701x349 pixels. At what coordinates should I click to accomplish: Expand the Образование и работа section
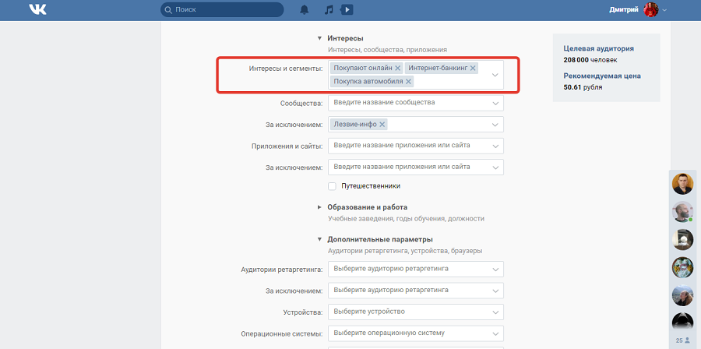(x=319, y=207)
